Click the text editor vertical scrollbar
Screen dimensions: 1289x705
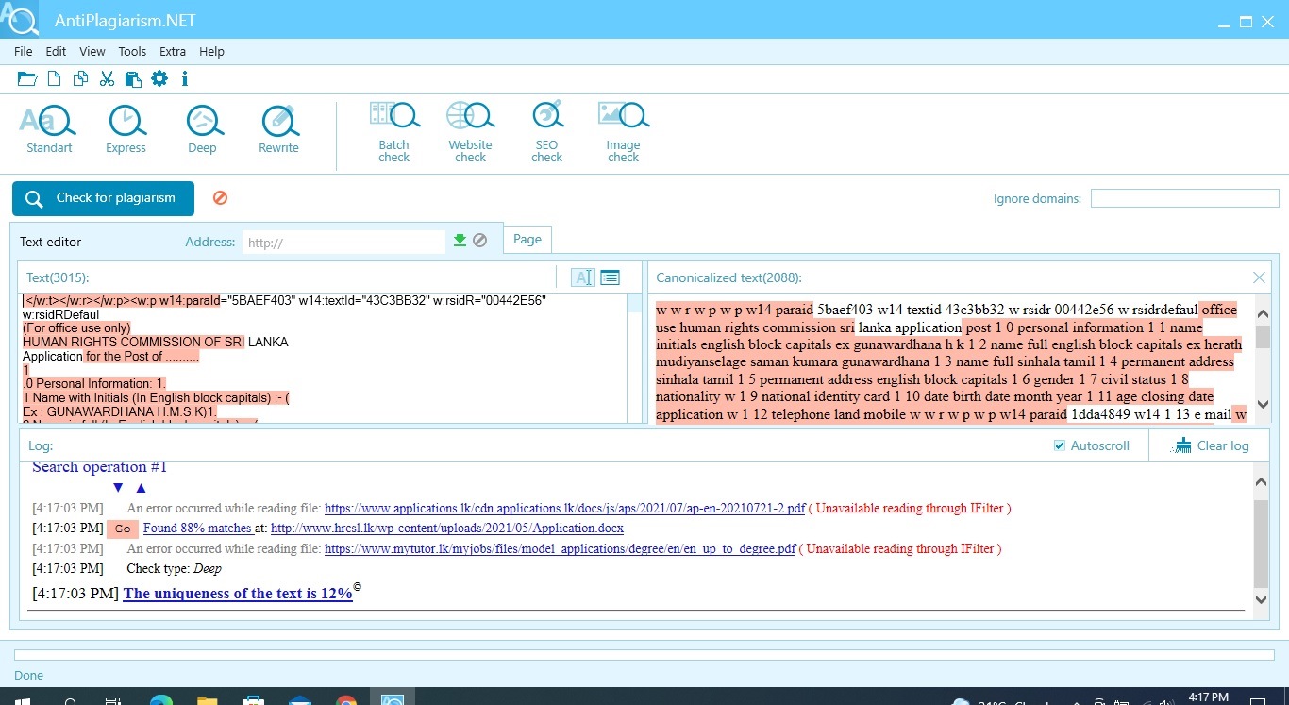[634, 358]
